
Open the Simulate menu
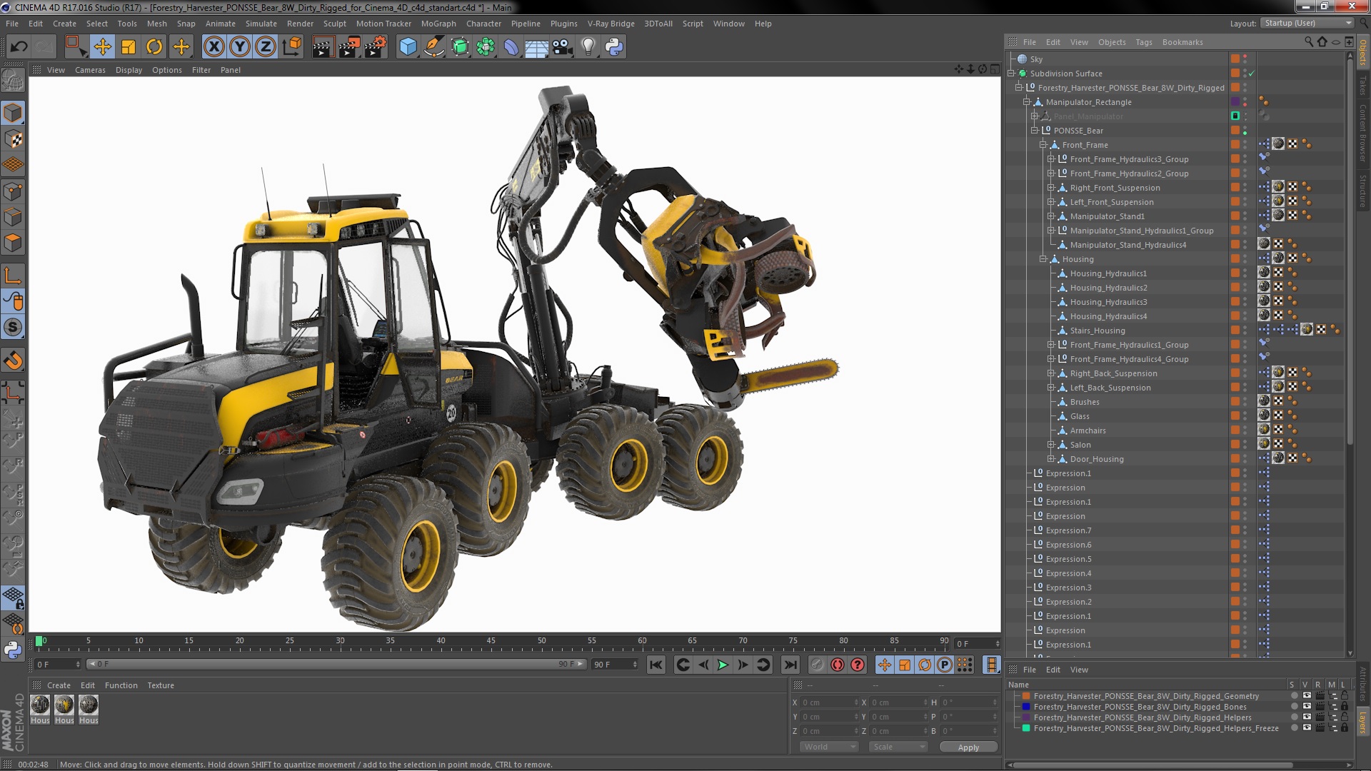[x=261, y=24]
